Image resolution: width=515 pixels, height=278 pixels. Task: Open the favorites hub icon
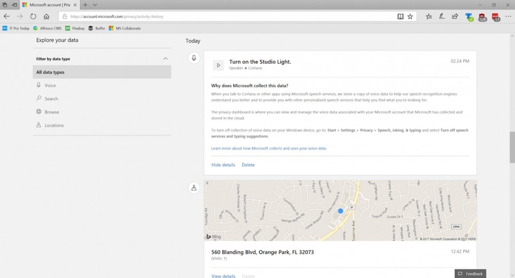429,16
